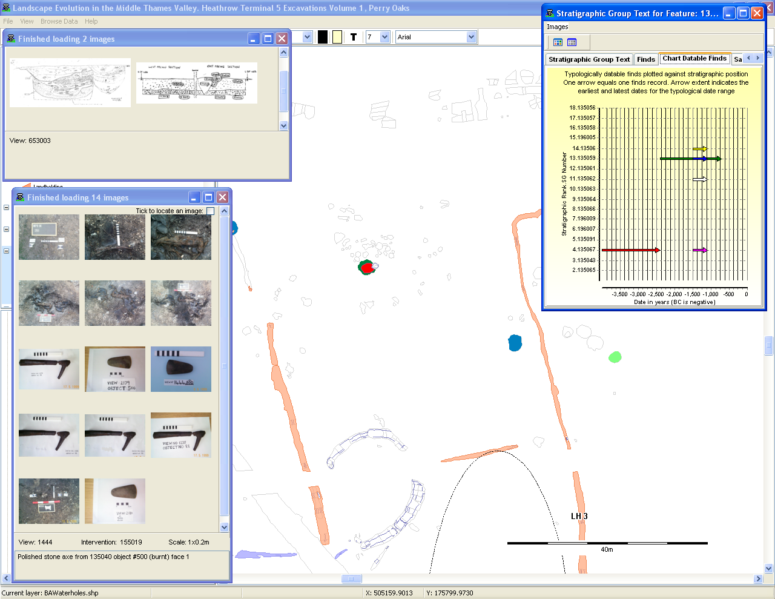
Task: Click the black color swatch
Action: 323,37
